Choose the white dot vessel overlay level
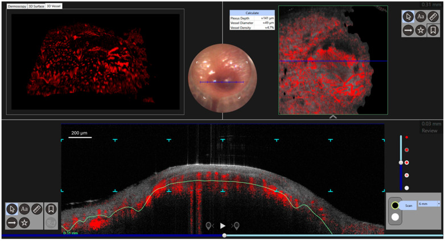This screenshot has width=445, height=241. click(x=407, y=188)
